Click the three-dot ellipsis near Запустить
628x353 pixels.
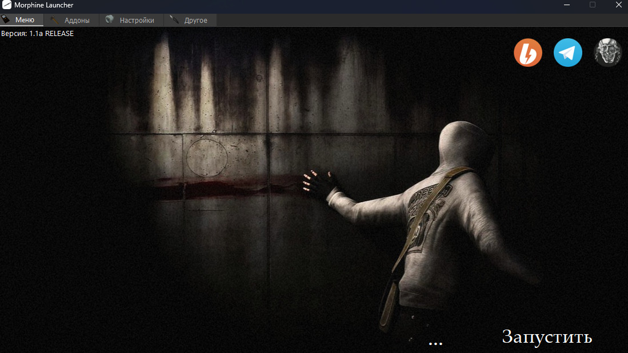click(435, 343)
